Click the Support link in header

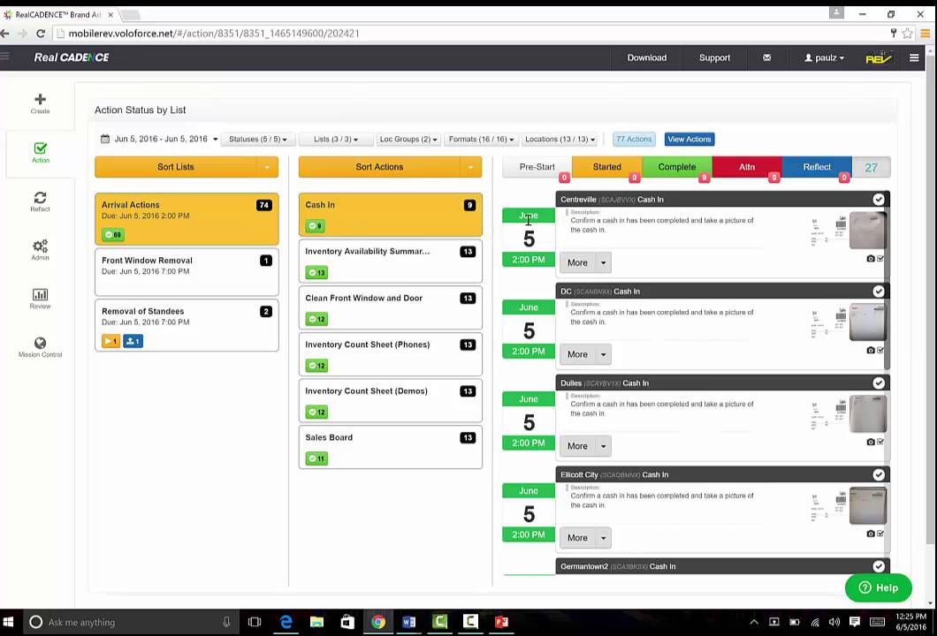click(714, 58)
